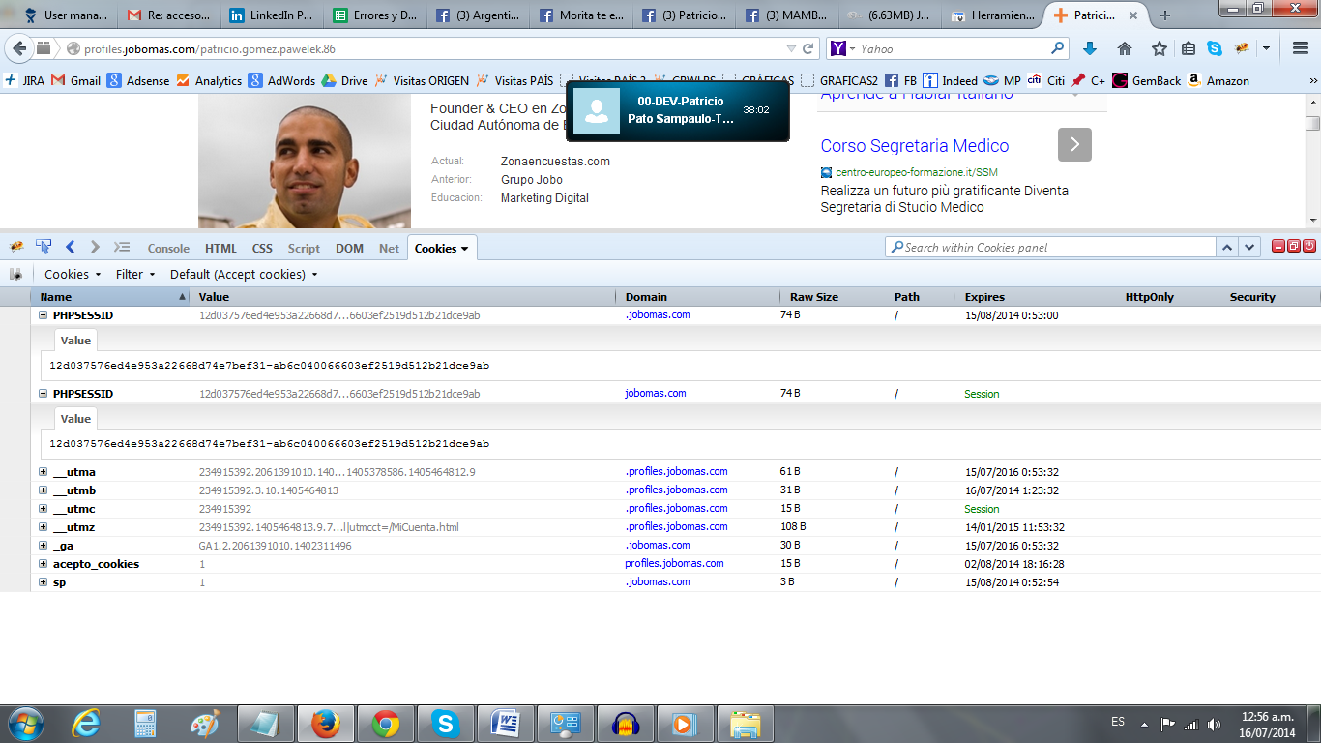
Task: Click the Firebug bug icon in DevTools toolbar
Action: 16,247
